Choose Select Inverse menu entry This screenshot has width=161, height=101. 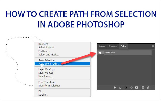(x=46, y=47)
